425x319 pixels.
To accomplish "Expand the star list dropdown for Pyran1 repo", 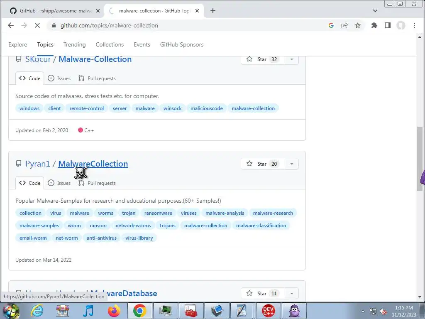I will click(292, 164).
